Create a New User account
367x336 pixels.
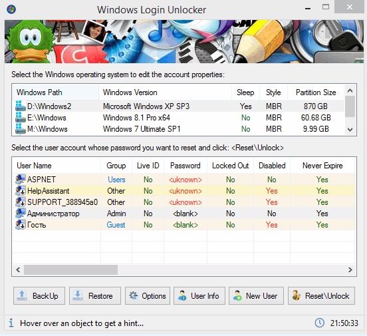(x=256, y=295)
